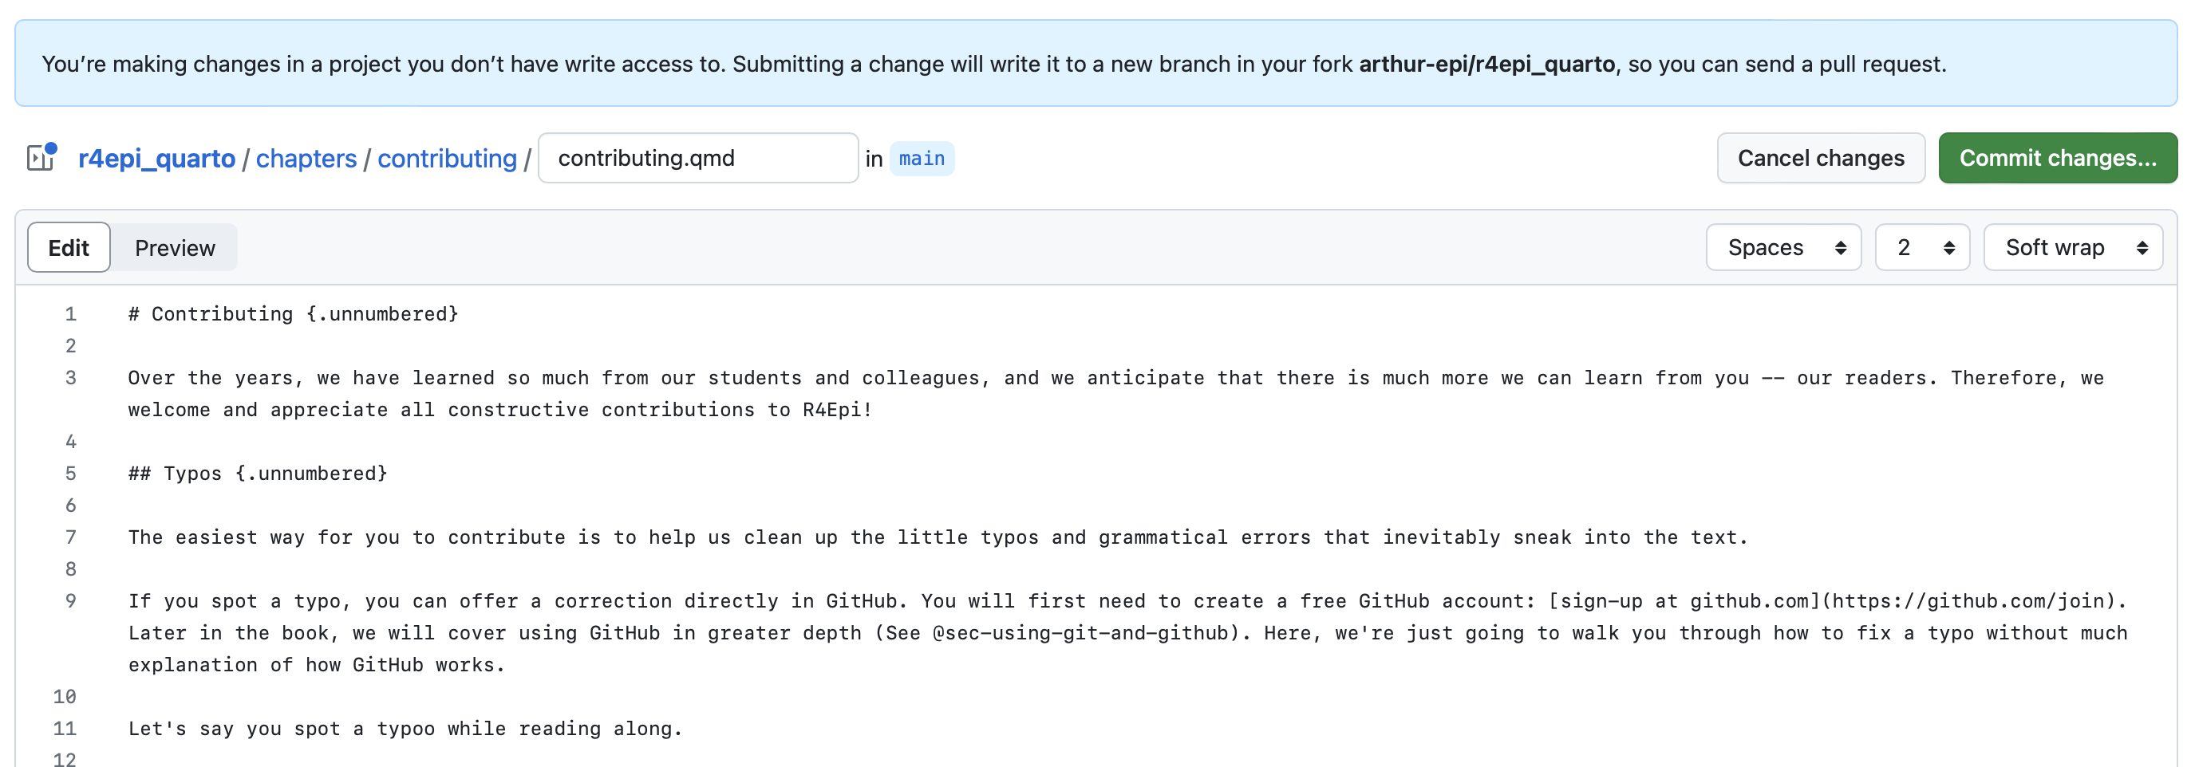Open the r4epi_quarto repository link
The height and width of the screenshot is (767, 2191).
click(x=156, y=158)
